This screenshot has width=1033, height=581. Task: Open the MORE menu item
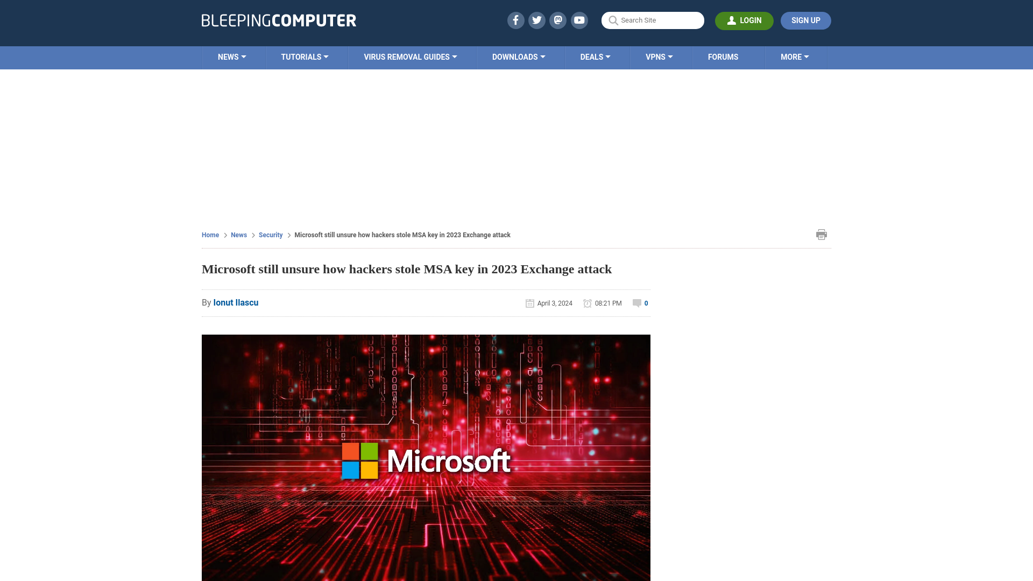coord(795,56)
